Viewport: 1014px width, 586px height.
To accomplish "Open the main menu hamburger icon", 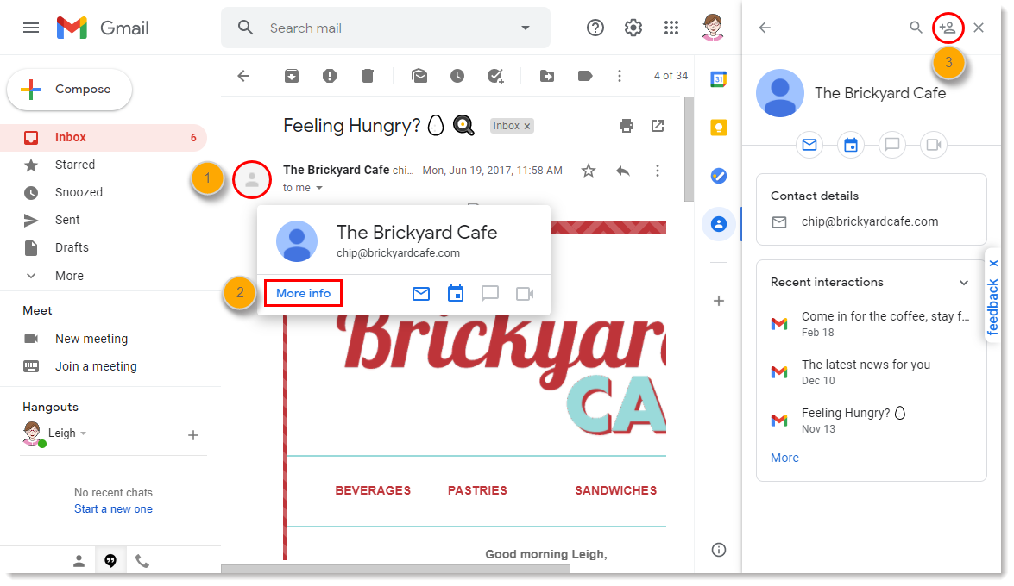I will coord(31,28).
